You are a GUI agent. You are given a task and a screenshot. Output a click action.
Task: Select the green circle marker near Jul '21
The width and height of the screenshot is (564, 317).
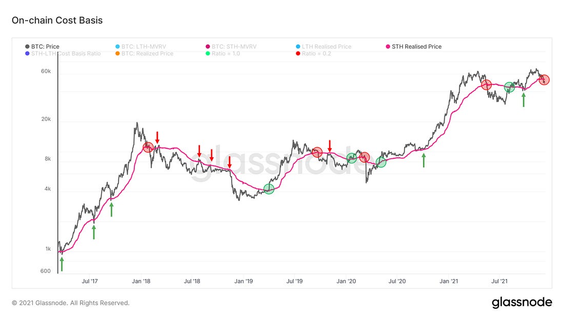coord(509,87)
